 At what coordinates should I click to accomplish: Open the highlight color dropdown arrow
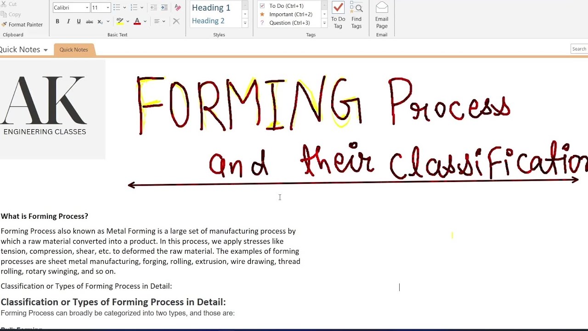(x=127, y=21)
